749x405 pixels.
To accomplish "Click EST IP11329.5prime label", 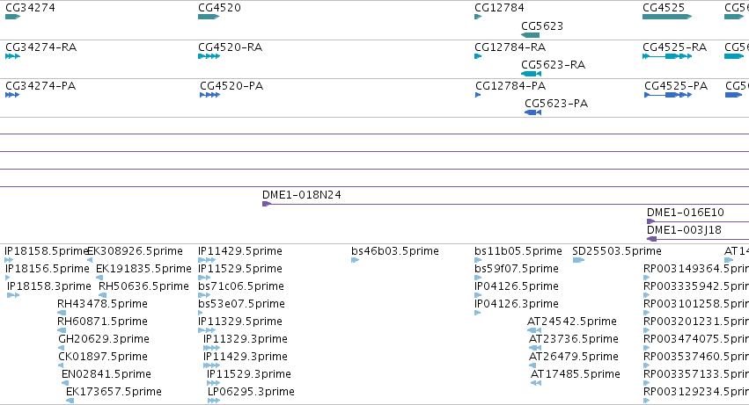I will 240,322.
